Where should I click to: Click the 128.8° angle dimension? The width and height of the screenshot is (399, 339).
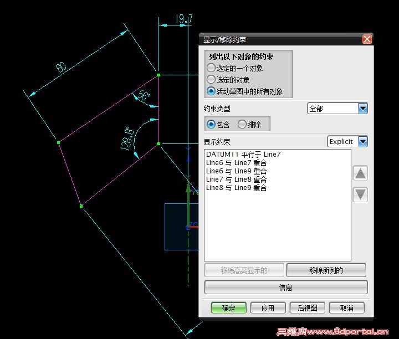(x=127, y=139)
